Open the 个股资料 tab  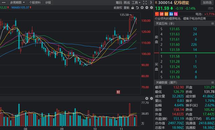[35, 2]
